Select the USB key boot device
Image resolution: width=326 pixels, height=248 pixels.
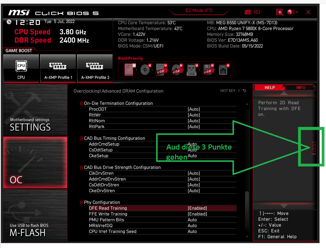pyautogui.click(x=192, y=70)
